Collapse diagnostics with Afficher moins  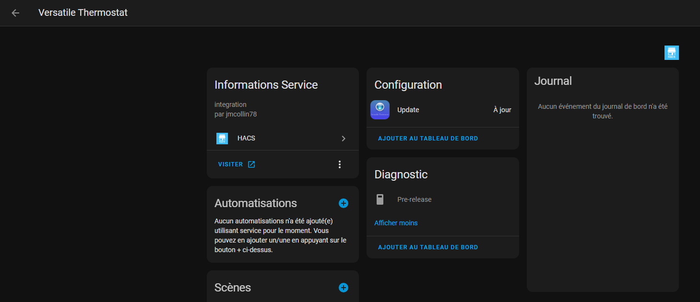[396, 223]
